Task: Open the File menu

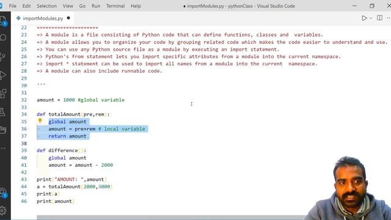Action: [12, 5]
